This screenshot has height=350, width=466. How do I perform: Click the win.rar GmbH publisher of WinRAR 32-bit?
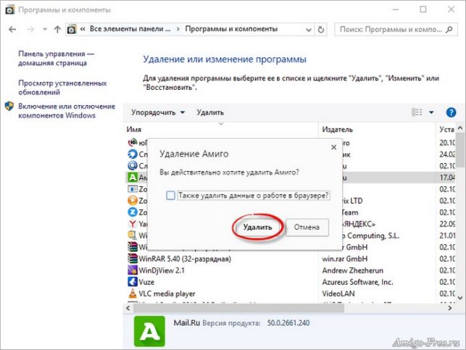[345, 259]
